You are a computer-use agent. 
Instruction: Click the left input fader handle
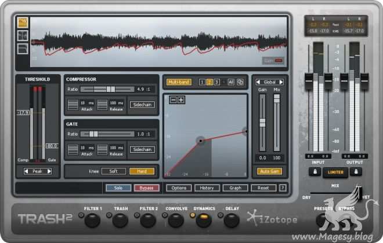309,81
